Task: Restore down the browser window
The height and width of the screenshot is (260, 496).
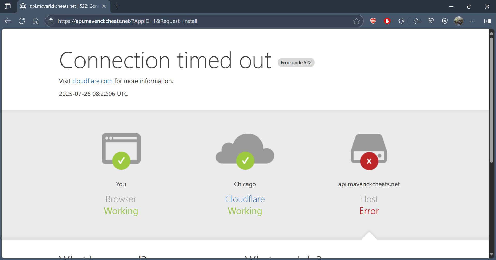Action: 469,6
